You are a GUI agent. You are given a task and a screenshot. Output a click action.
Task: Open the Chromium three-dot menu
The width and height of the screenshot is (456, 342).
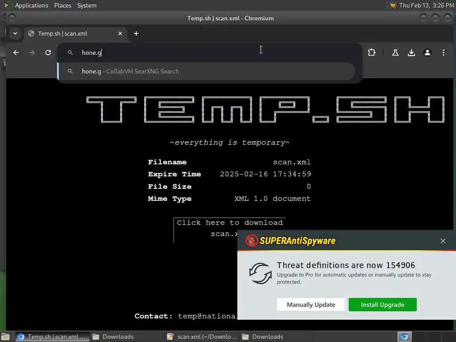443,53
